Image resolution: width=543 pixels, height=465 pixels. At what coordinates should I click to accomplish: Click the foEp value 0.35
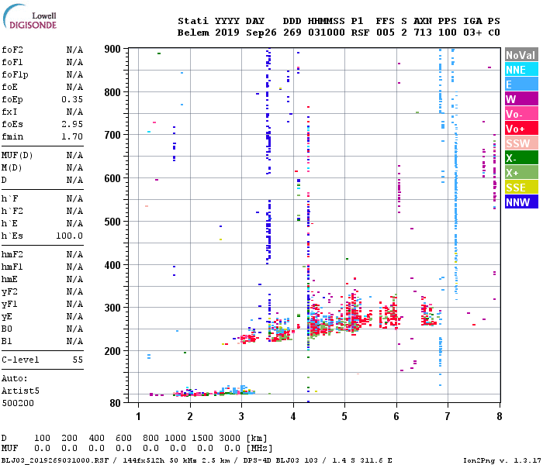point(72,99)
